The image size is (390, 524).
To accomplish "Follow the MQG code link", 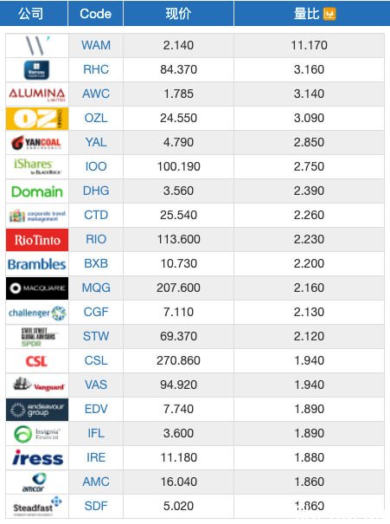I will coord(96,288).
